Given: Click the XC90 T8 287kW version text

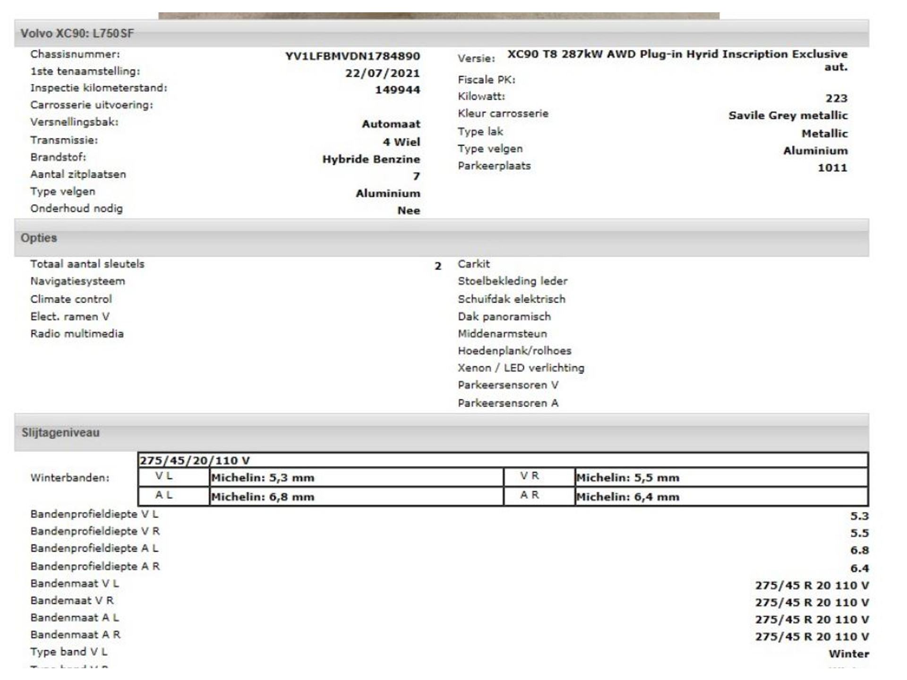Looking at the screenshot, I should [677, 60].
